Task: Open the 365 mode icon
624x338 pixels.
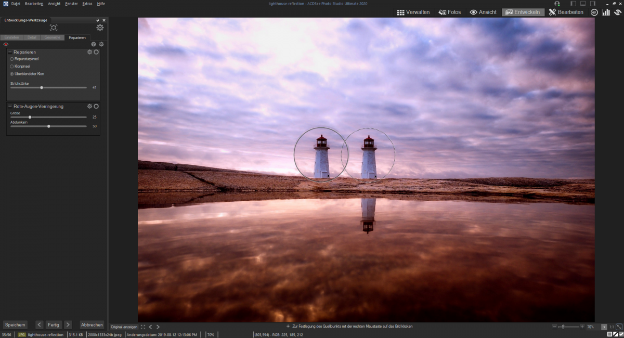Action: click(594, 12)
